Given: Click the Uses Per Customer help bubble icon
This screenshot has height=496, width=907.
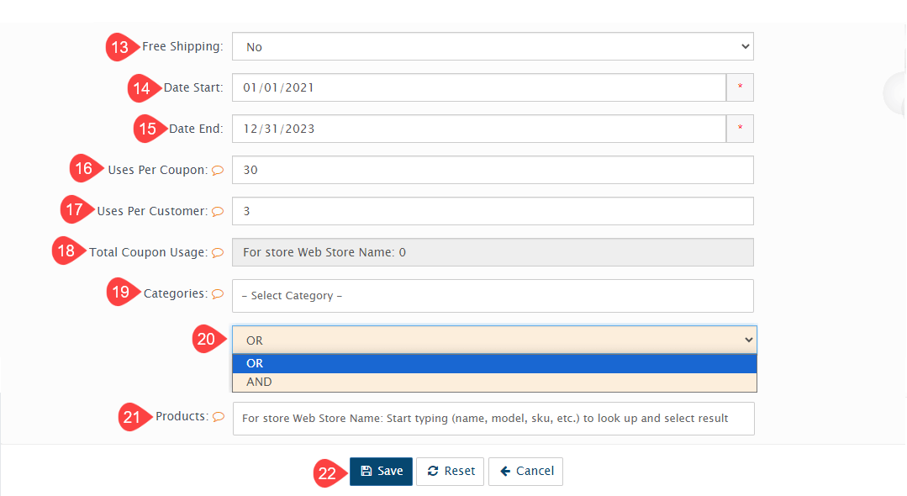Looking at the screenshot, I should 218,212.
